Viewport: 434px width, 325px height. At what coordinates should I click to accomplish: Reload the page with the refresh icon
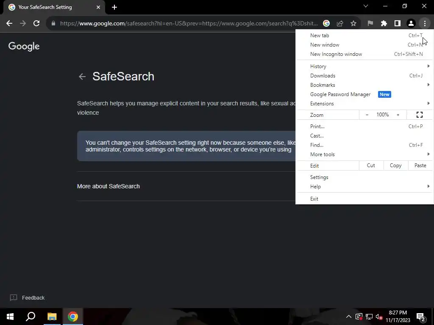click(36, 23)
